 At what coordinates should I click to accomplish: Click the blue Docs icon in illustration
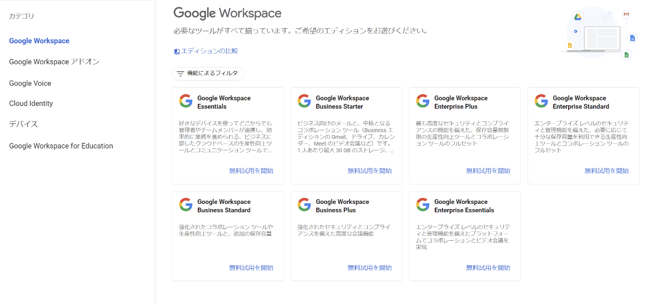click(632, 38)
